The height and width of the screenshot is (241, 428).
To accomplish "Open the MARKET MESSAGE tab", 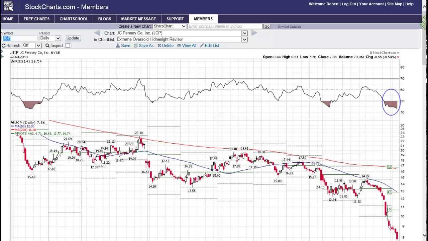I will (x=138, y=19).
